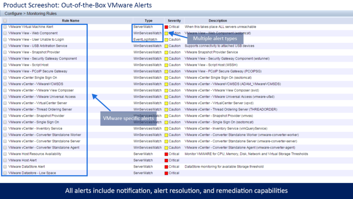Click 'When this takes place ALL servers unreachable' description
The image size is (353, 199).
click(x=220, y=27)
